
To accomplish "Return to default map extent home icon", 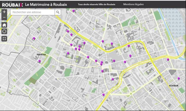I will coord(4,25).
